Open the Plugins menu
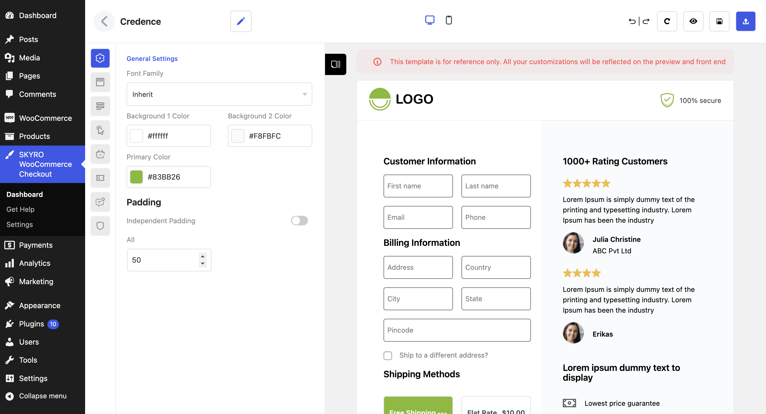 pos(43,324)
